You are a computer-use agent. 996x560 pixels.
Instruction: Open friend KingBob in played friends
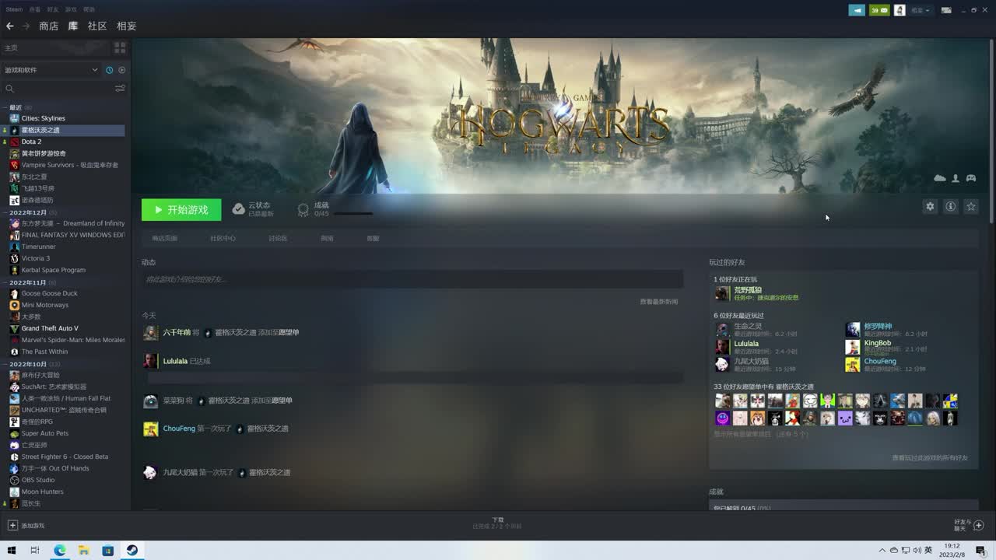point(878,343)
